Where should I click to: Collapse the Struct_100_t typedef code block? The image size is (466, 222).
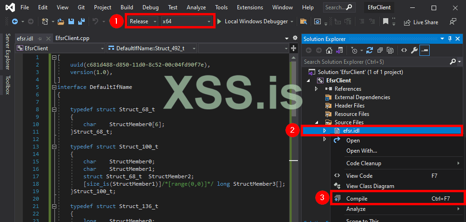click(x=54, y=147)
